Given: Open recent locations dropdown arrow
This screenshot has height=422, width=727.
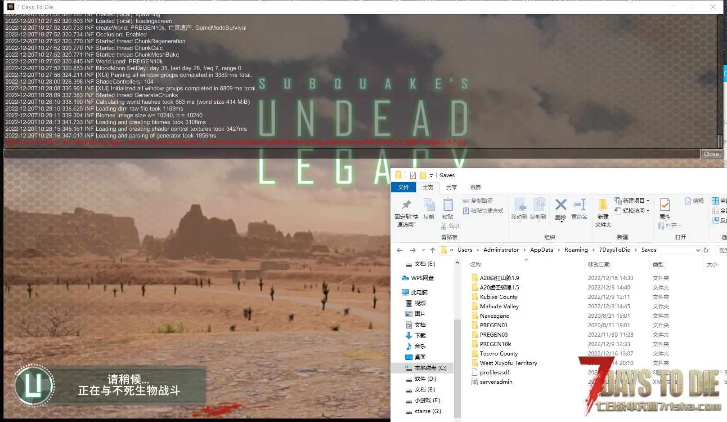Looking at the screenshot, I should pyautogui.click(x=423, y=250).
